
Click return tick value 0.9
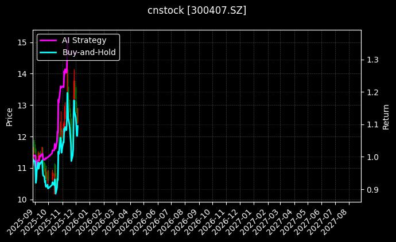tap(372, 190)
